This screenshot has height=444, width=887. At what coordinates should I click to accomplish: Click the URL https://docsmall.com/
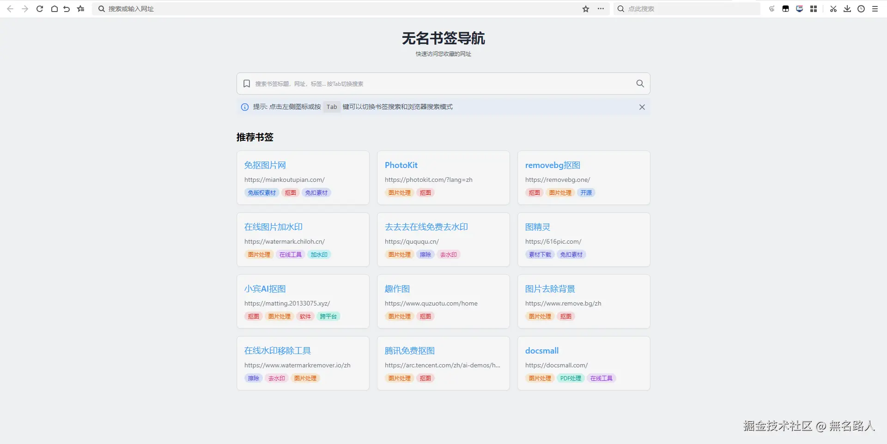click(557, 366)
